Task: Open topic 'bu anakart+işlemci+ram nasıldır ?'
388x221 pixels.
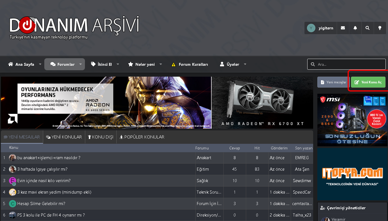Action: 49,158
